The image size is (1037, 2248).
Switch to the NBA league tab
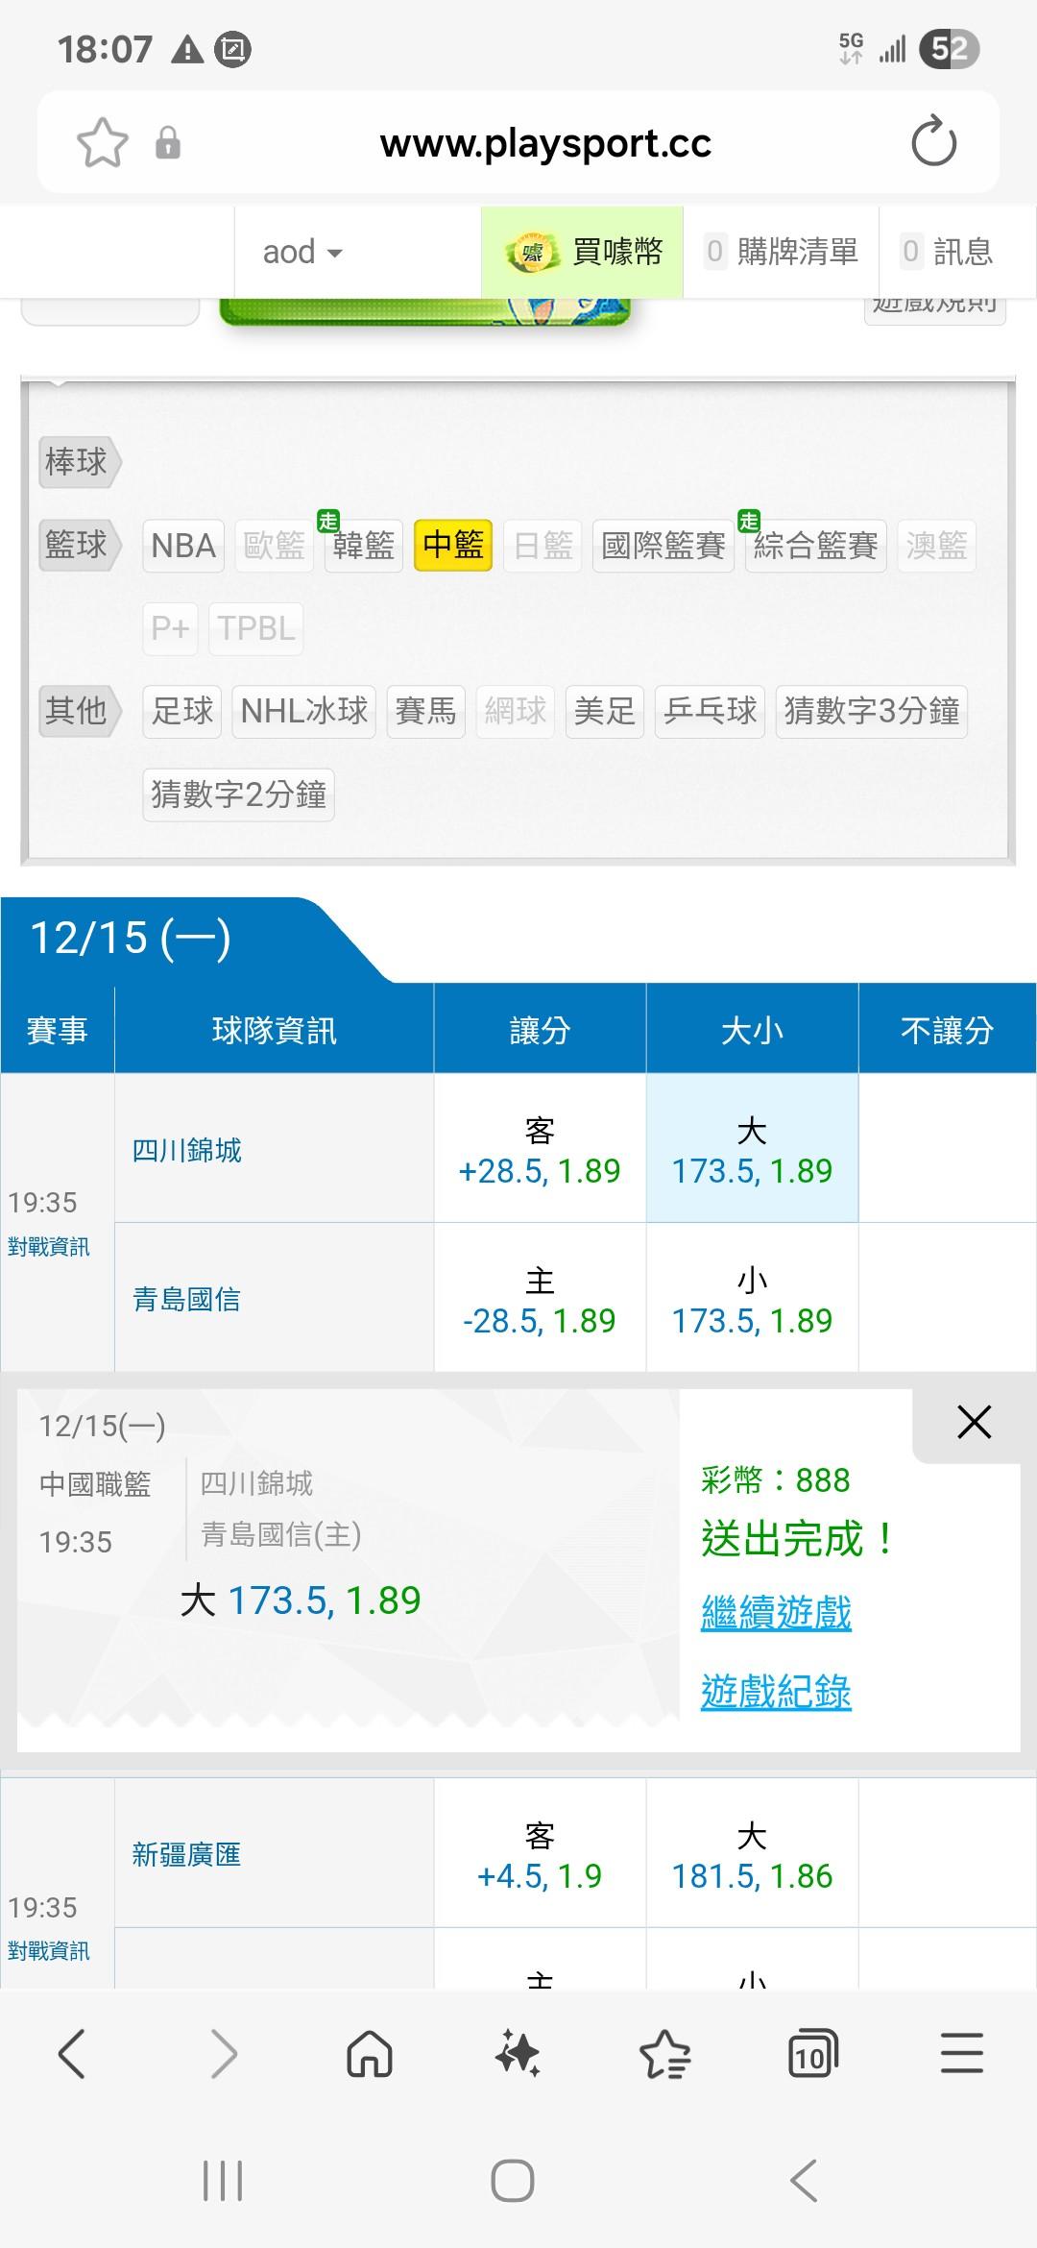tap(183, 546)
